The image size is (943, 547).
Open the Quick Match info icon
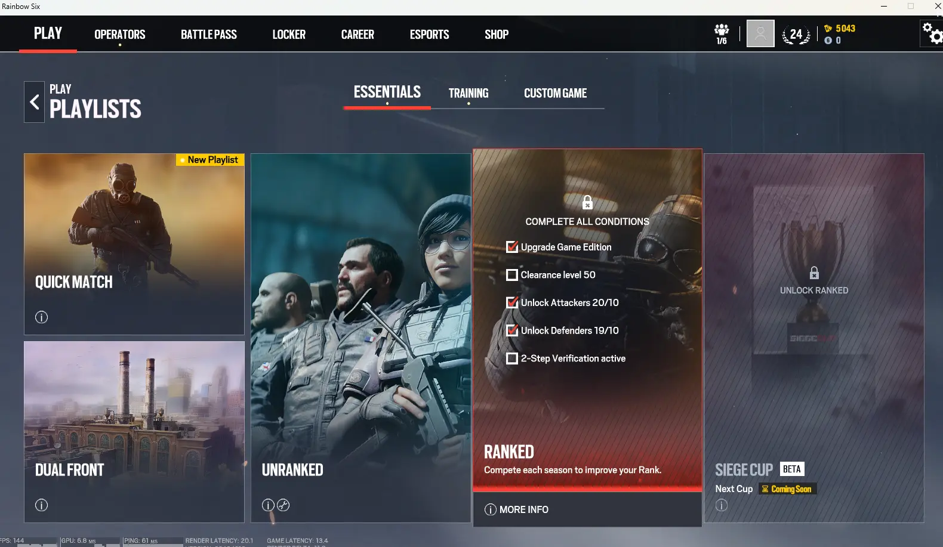pos(41,317)
